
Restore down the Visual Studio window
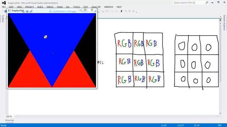pos(218,2)
